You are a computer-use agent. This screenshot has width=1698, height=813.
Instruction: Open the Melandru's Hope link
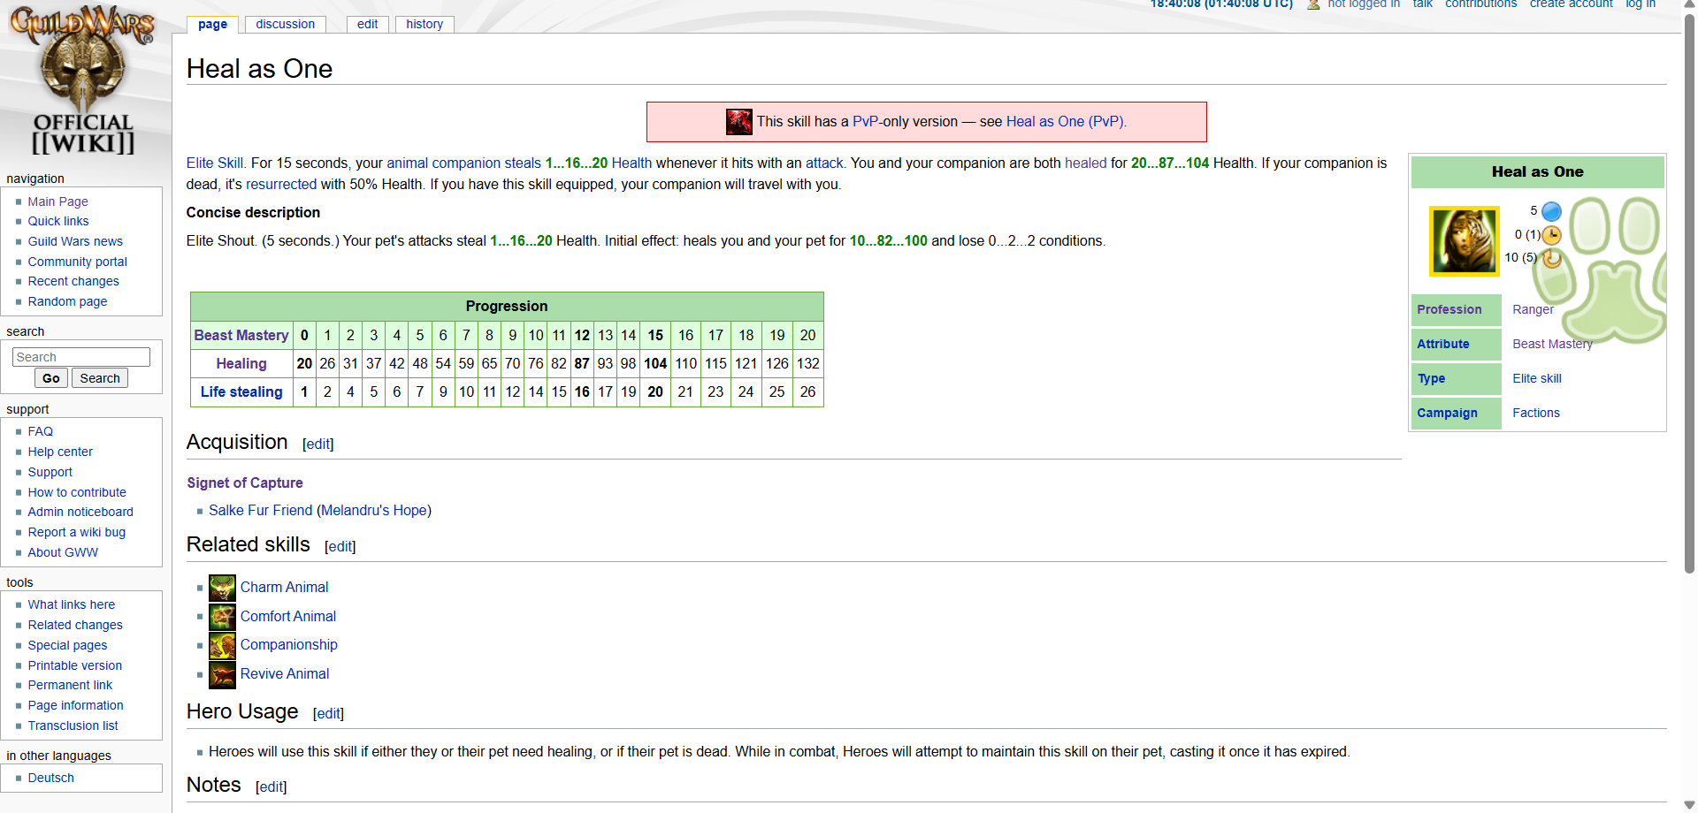tap(374, 511)
